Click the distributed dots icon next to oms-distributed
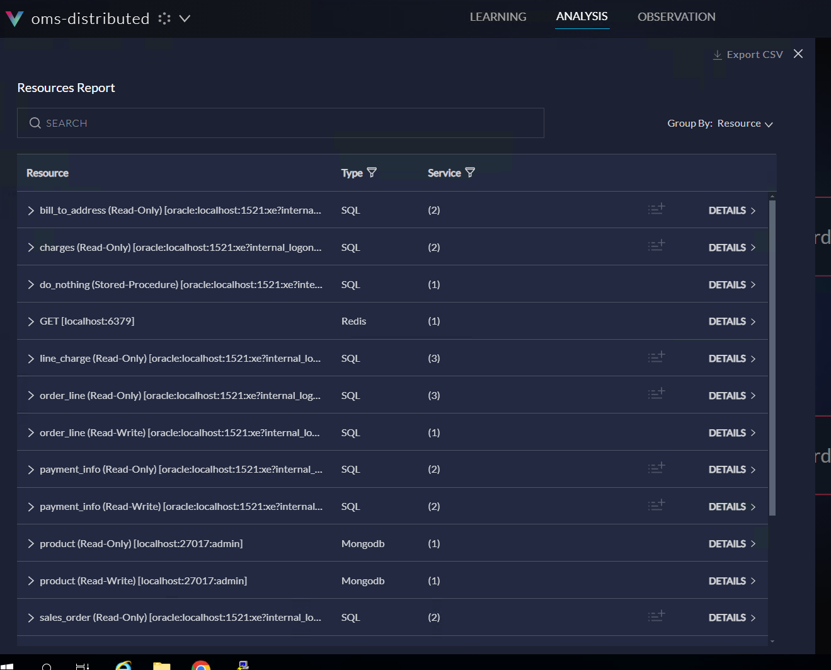The height and width of the screenshot is (670, 831). point(164,19)
